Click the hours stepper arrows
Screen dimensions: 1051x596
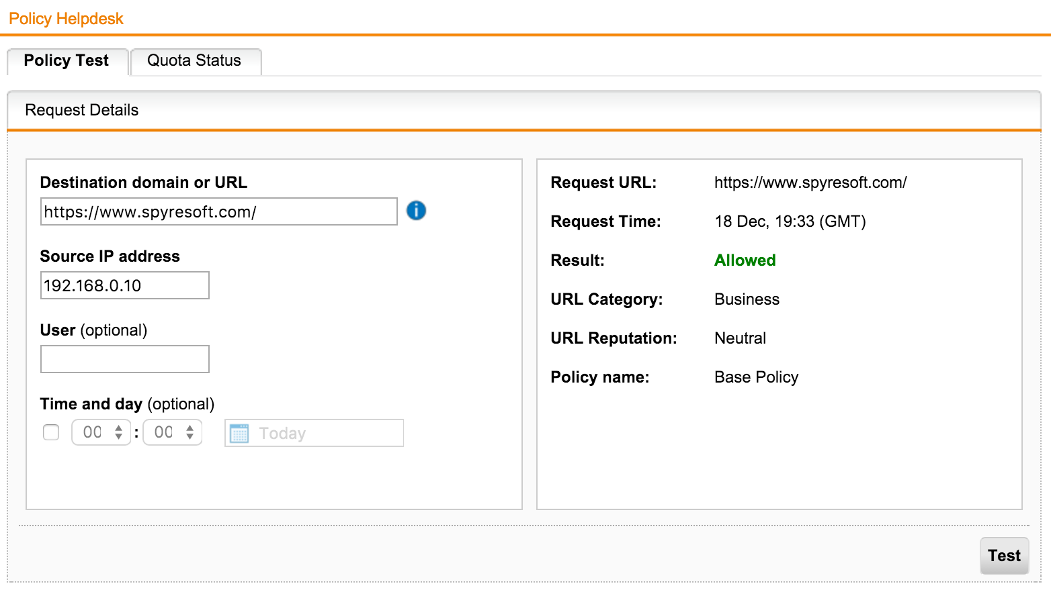pos(119,432)
